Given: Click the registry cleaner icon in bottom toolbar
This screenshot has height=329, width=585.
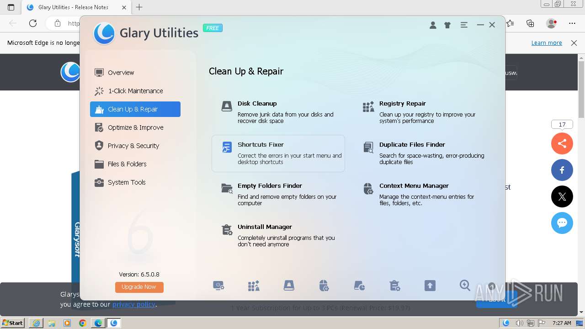Looking at the screenshot, I should [254, 286].
